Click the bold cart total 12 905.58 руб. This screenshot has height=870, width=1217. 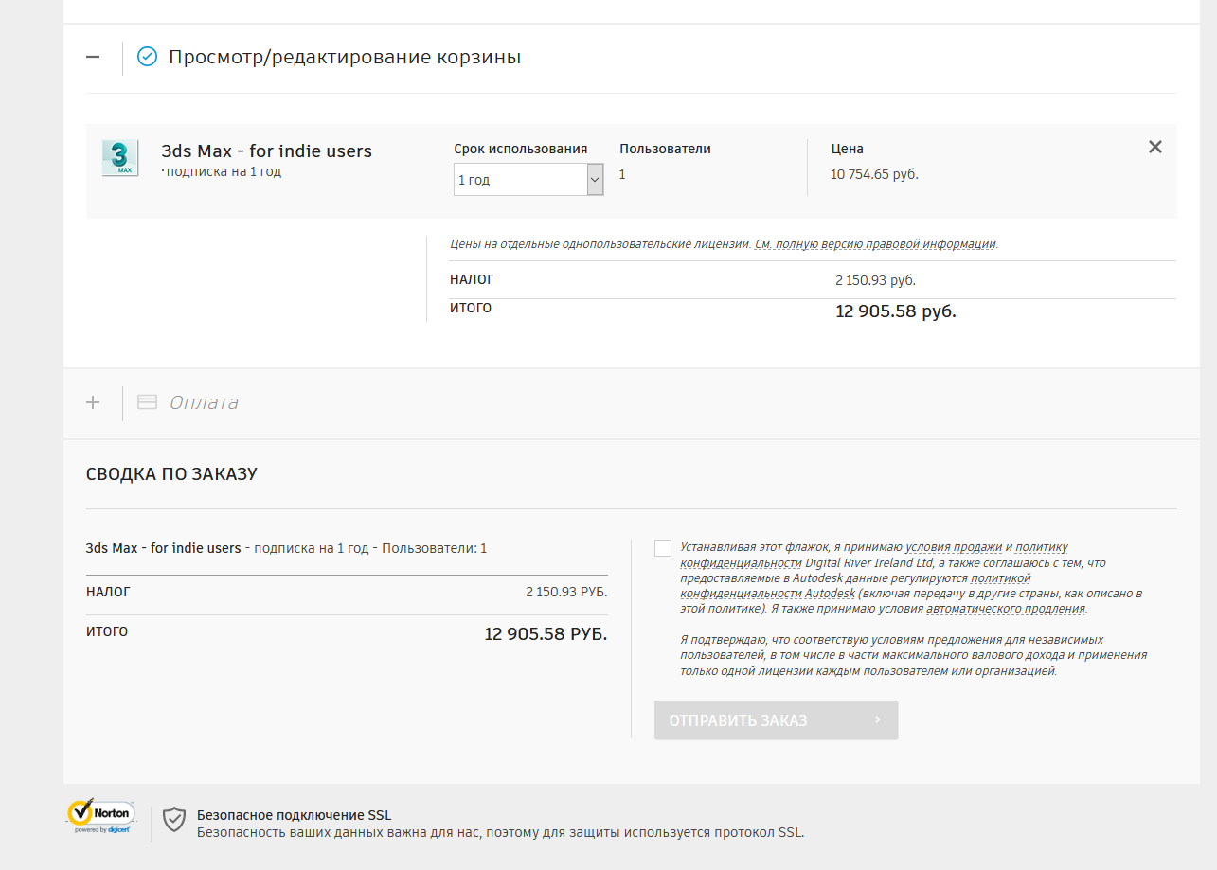(896, 311)
